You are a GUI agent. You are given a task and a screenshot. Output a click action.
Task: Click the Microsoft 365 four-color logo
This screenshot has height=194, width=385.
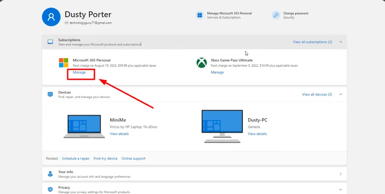[64, 63]
